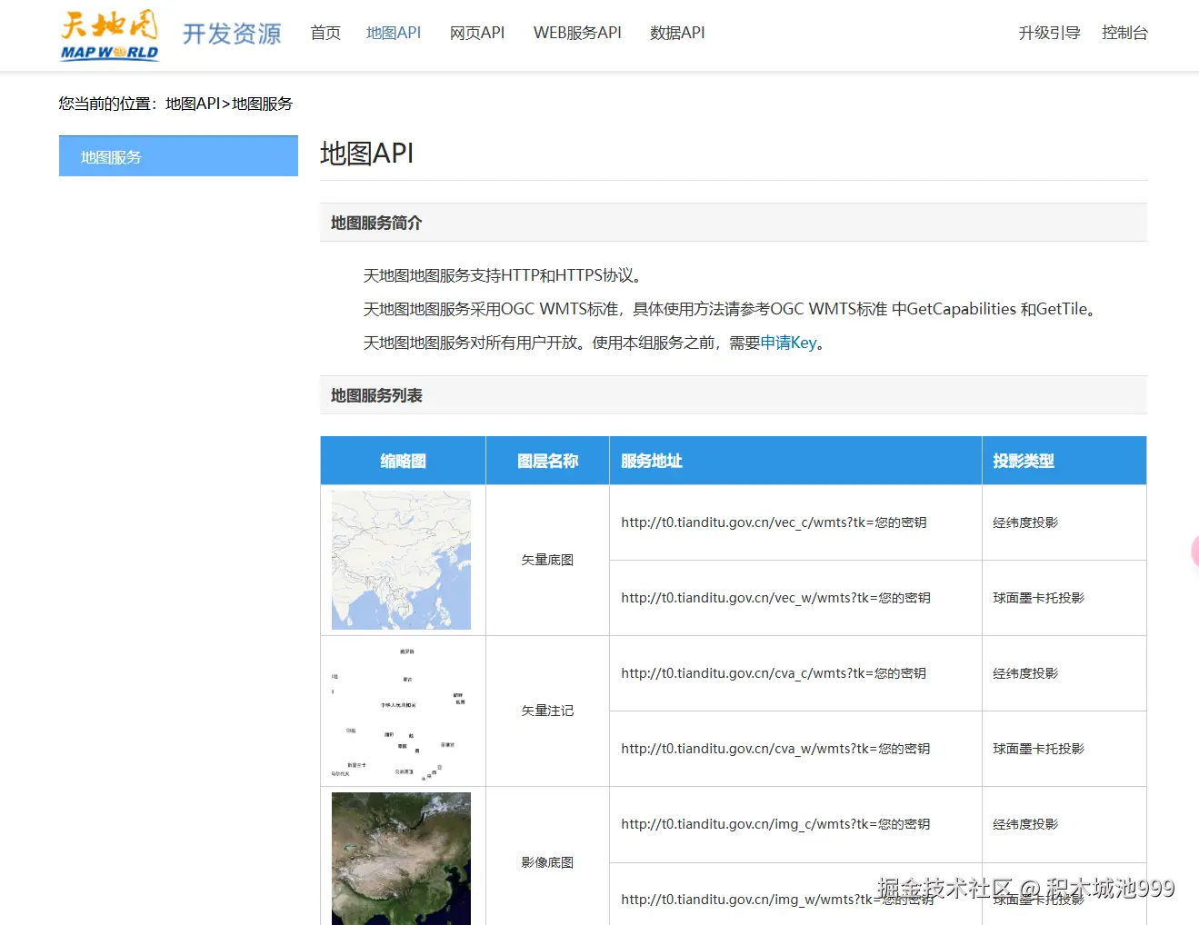Select 地图服务 in the left sidebar
This screenshot has width=1199, height=925.
click(x=178, y=156)
